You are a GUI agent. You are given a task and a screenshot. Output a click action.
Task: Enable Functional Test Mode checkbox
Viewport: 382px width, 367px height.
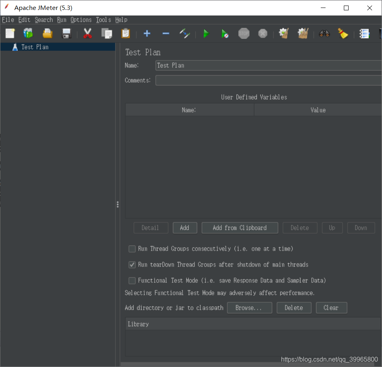pyautogui.click(x=132, y=280)
